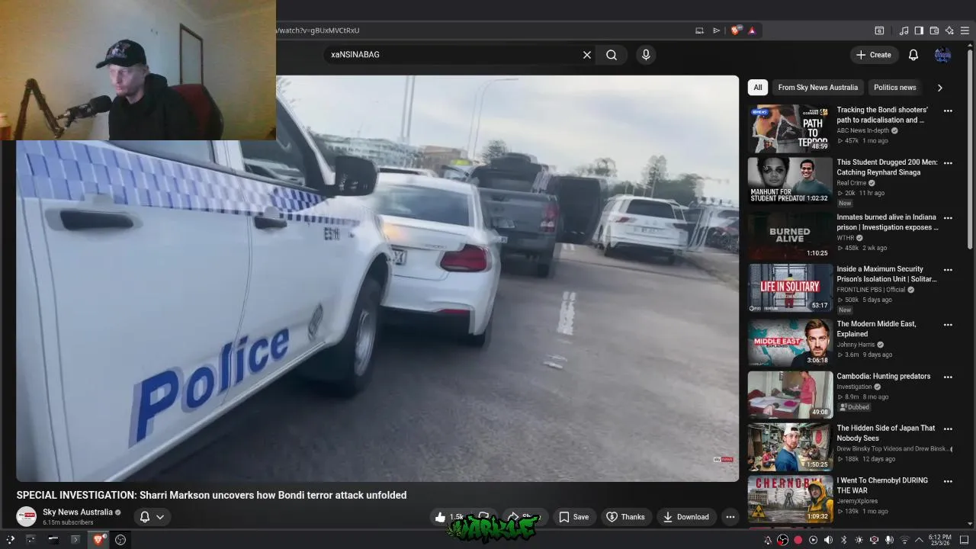Viewport: 976px width, 549px height.
Task: Open volume speaker icon in system tray
Action: coord(828,540)
